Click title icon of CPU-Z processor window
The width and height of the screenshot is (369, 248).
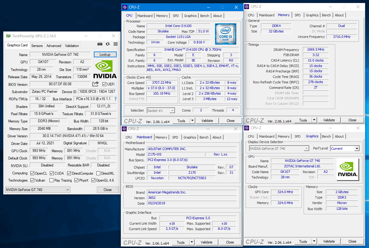(x=125, y=7)
